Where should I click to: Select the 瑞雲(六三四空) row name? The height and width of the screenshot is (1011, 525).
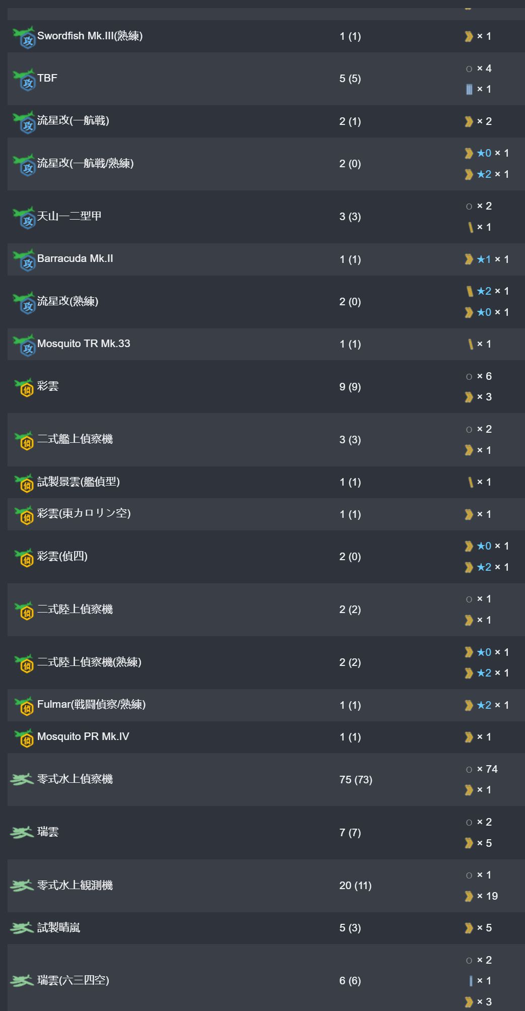point(73,980)
